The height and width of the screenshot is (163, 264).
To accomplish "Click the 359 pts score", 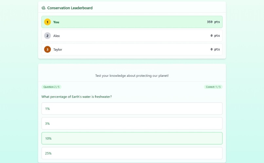I will pyautogui.click(x=213, y=22).
